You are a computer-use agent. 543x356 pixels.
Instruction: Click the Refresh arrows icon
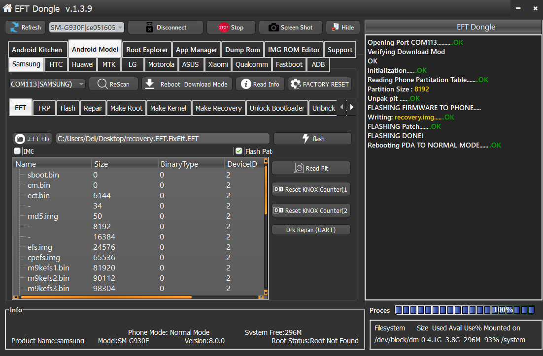point(14,28)
